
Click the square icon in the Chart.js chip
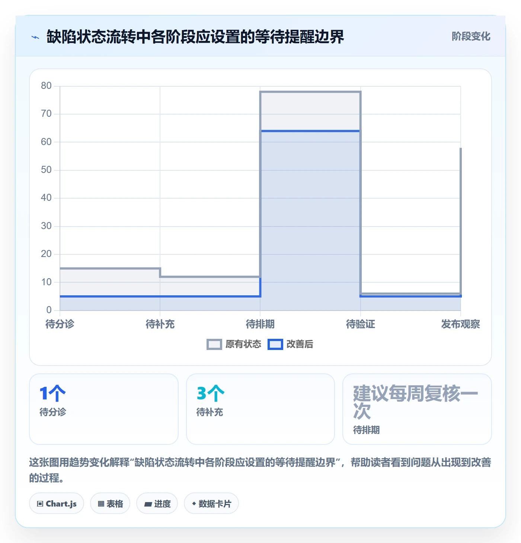pyautogui.click(x=40, y=504)
